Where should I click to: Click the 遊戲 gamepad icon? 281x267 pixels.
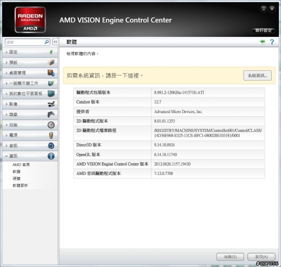point(51,114)
